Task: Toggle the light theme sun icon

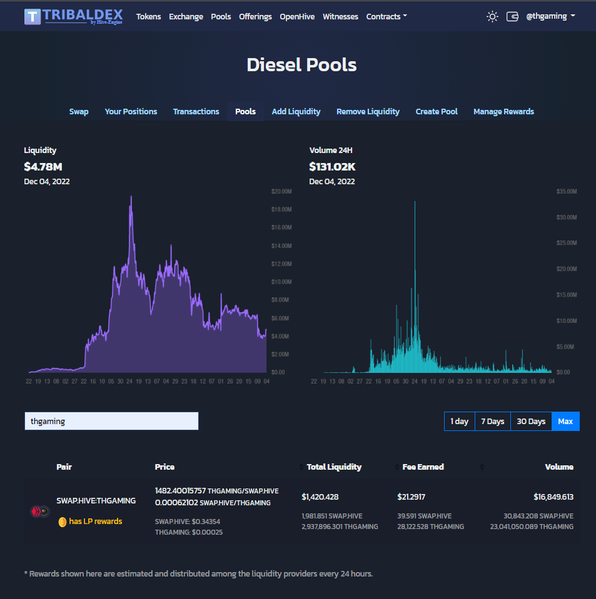Action: pos(492,16)
